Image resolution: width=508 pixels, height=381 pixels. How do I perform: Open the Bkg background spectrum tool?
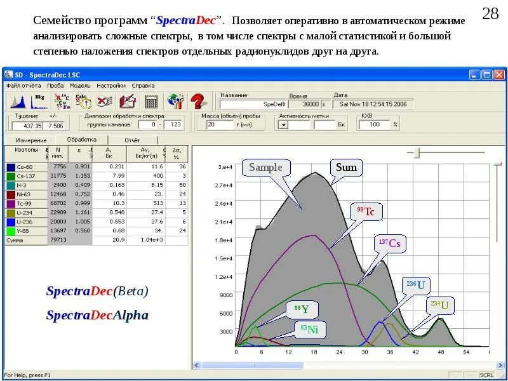pos(39,102)
